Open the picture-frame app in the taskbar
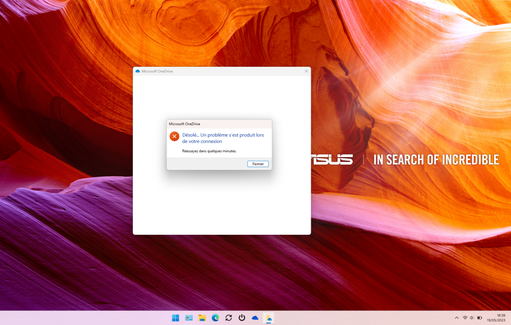 189,318
